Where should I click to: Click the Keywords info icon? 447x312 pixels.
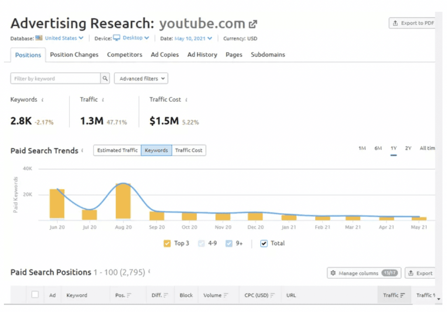coord(42,100)
